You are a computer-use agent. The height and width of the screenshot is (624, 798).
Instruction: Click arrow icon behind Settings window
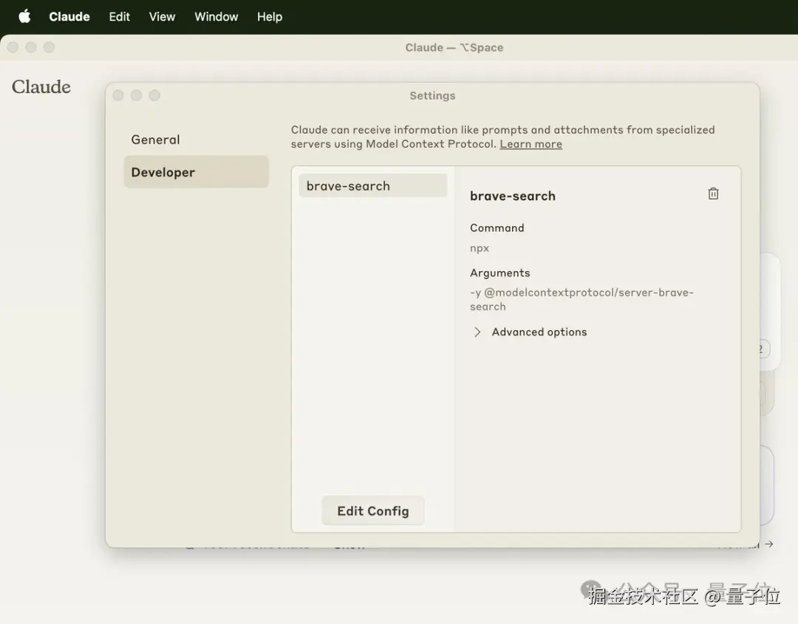pyautogui.click(x=769, y=544)
